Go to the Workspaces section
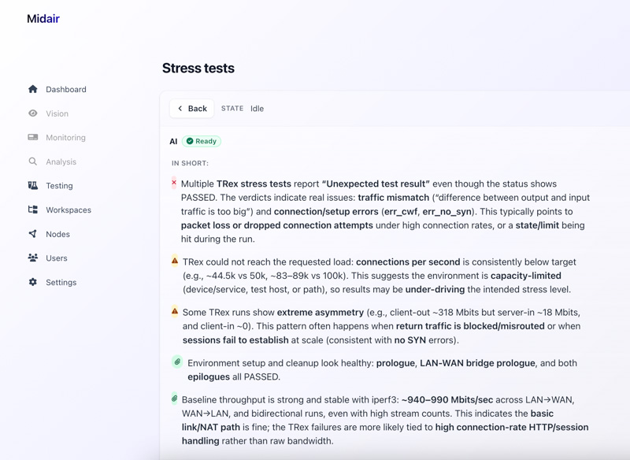630x460 pixels. point(69,210)
